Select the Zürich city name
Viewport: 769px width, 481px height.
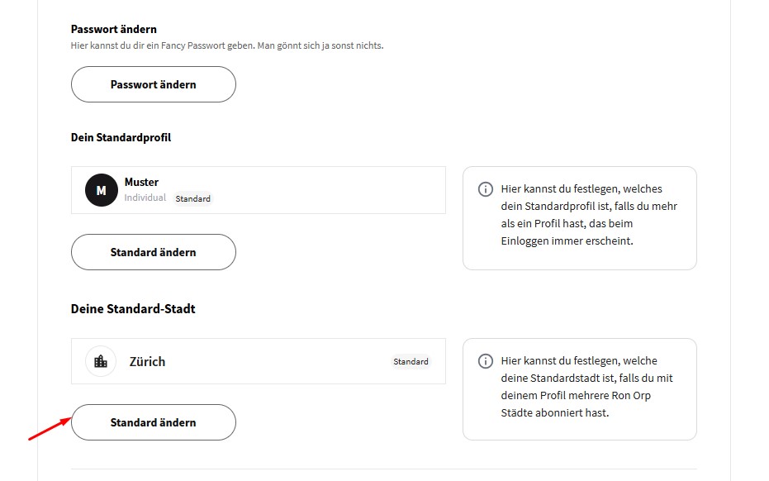tap(147, 362)
